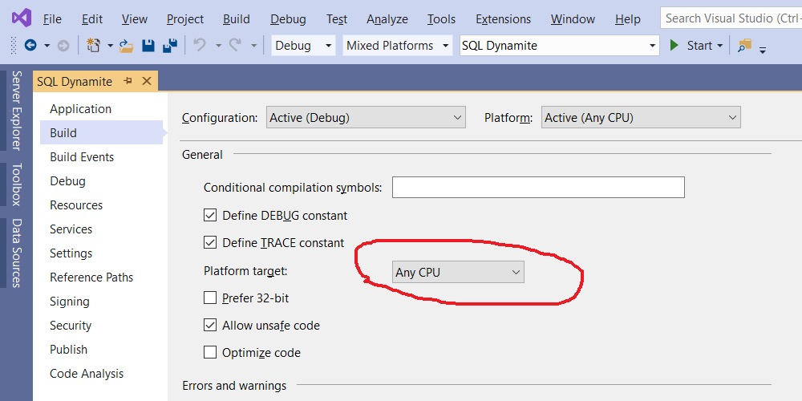The image size is (802, 401).
Task: Click the New Project toolbar icon
Action: [x=93, y=46]
